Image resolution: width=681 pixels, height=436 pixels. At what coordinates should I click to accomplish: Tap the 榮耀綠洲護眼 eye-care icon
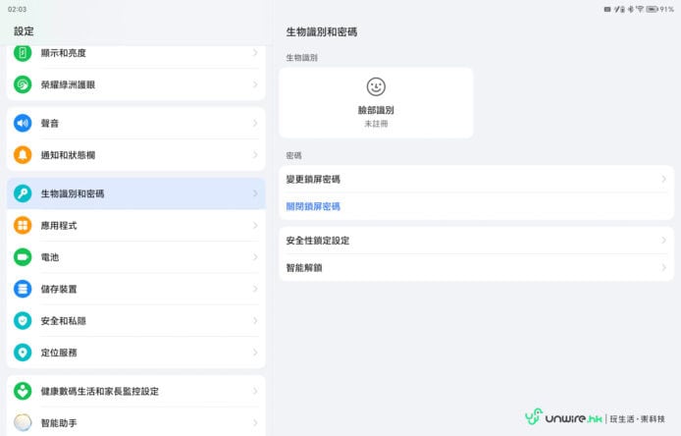point(23,84)
